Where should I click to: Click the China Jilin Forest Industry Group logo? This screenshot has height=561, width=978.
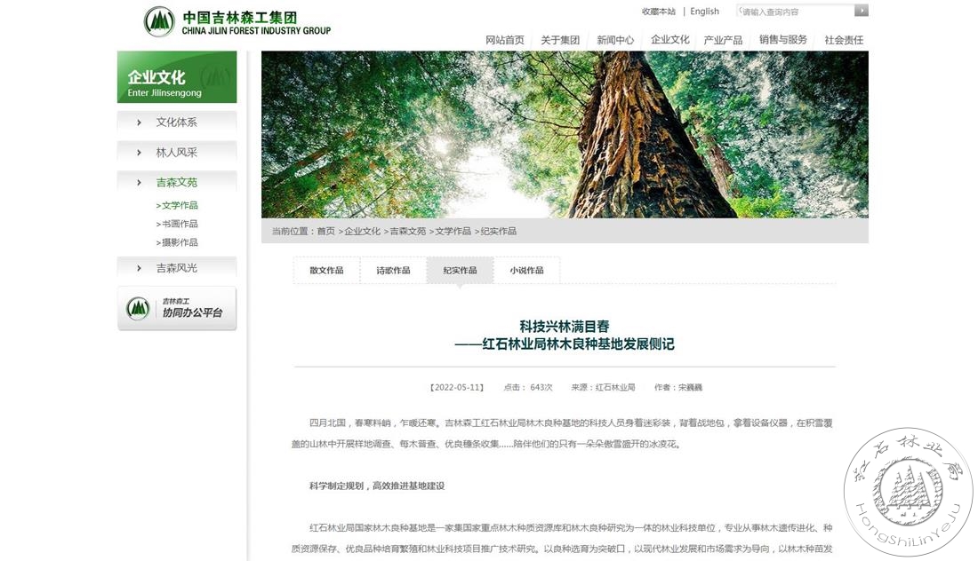[237, 22]
